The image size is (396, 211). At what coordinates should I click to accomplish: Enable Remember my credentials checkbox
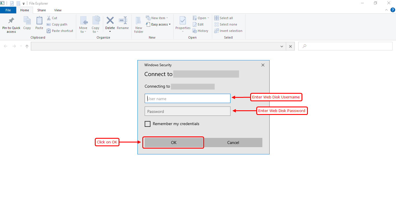[148, 124]
